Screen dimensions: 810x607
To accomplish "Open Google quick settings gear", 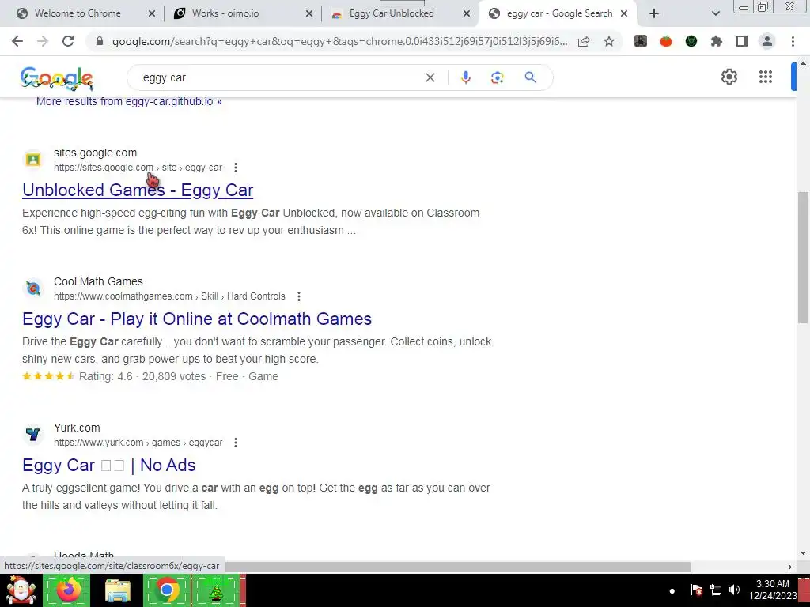I will point(729,77).
